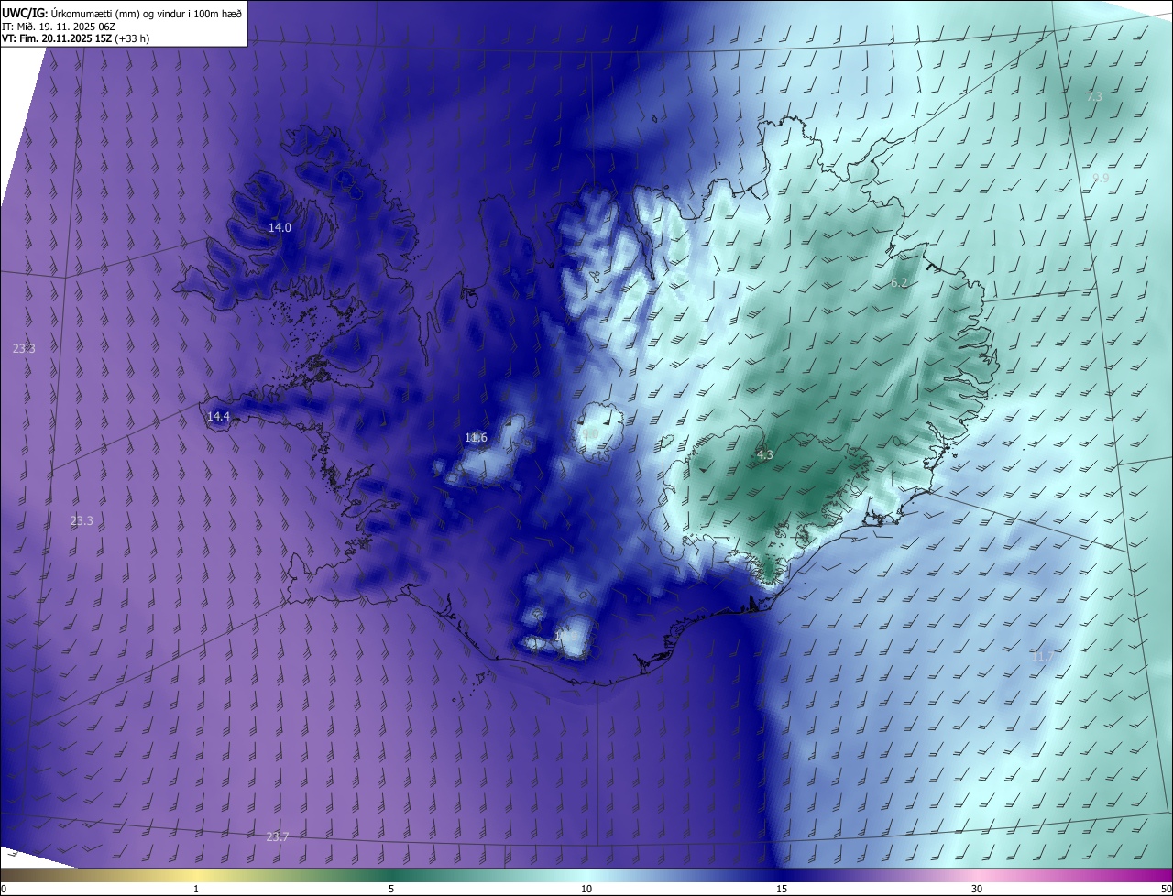Click the 0 tick label on the color scale
Image resolution: width=1173 pixels, height=896 pixels.
(x=4, y=889)
